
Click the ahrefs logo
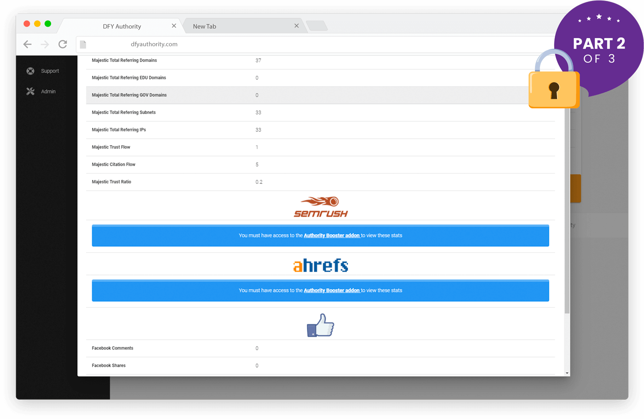pyautogui.click(x=321, y=266)
